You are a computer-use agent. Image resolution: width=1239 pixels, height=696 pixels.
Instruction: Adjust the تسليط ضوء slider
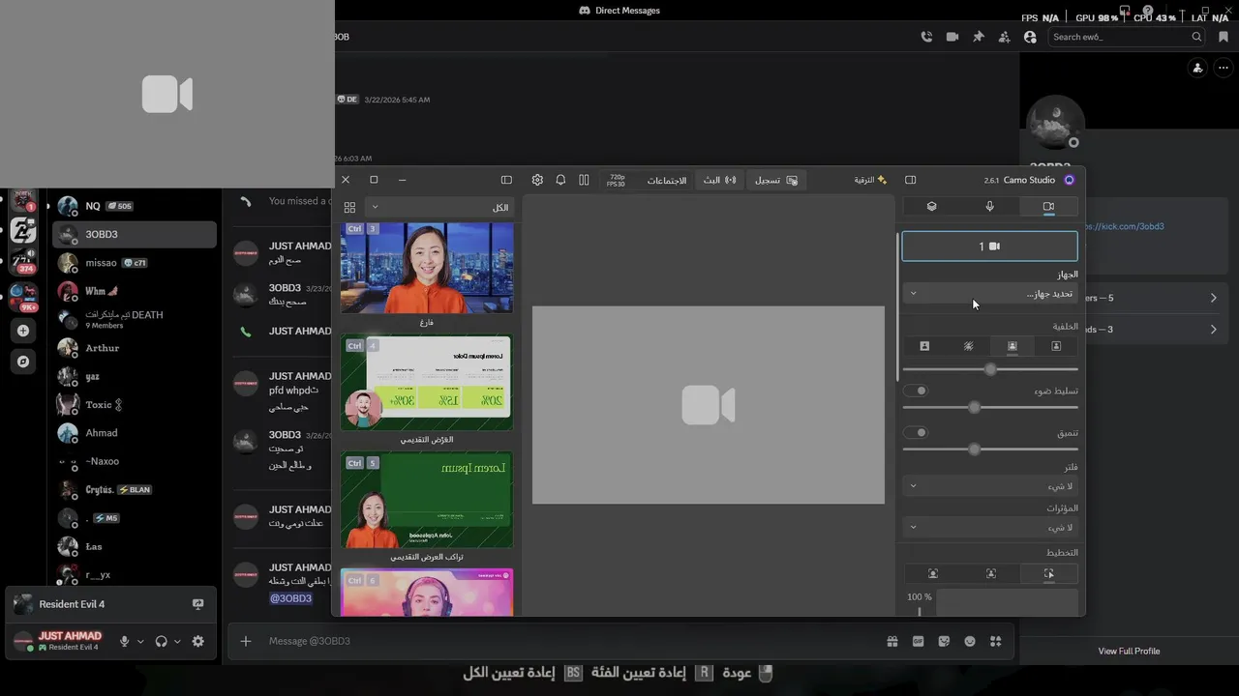click(x=990, y=407)
